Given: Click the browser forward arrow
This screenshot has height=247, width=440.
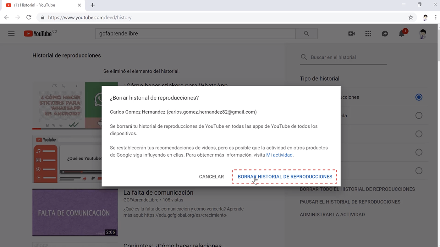Looking at the screenshot, I should [17, 18].
